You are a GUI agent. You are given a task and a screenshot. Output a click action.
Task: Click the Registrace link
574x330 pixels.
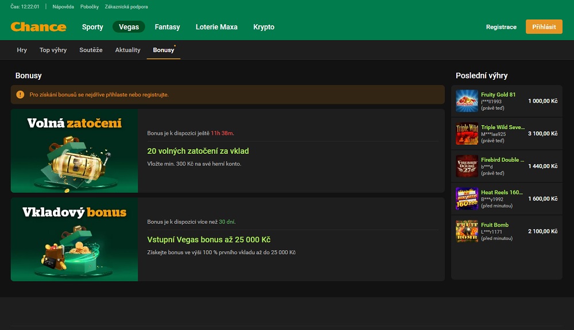(x=501, y=27)
